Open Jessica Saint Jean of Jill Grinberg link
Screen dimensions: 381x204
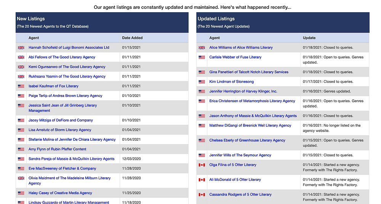63,108
